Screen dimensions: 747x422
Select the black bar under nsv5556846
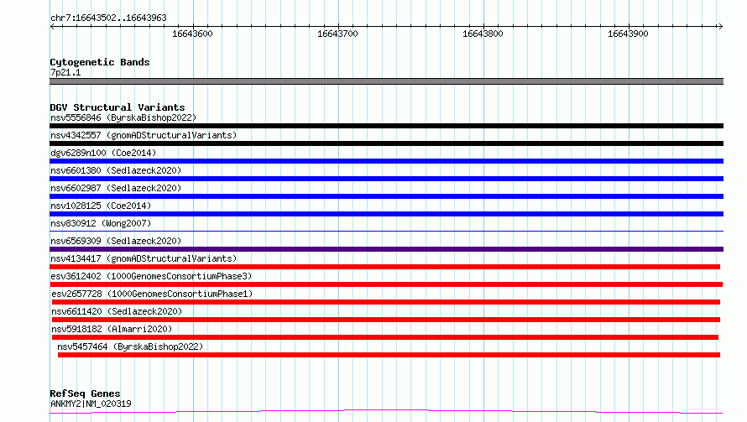[386, 126]
